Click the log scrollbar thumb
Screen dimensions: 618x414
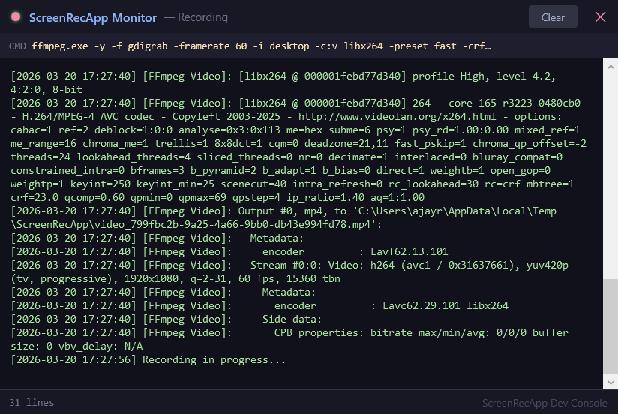click(610, 326)
